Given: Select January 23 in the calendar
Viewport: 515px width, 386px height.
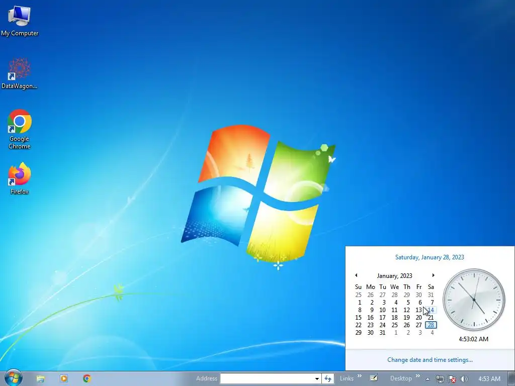Looking at the screenshot, I should point(371,325).
